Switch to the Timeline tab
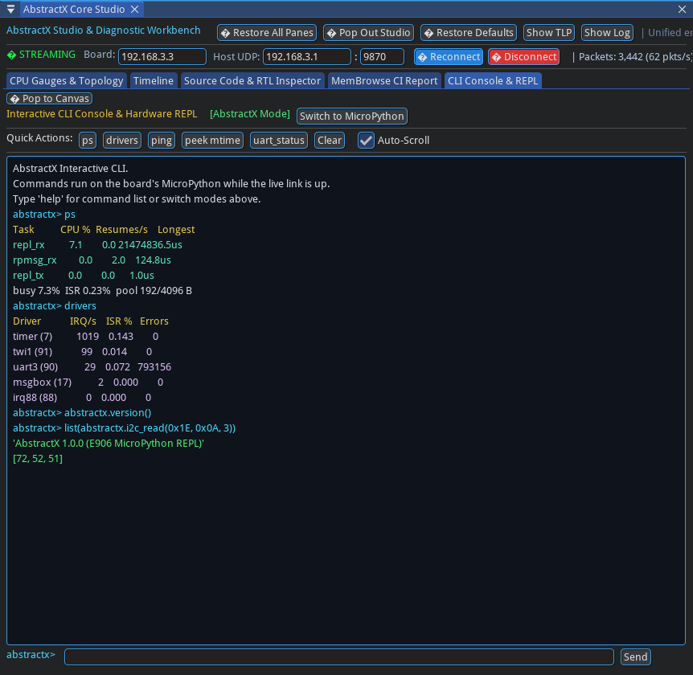The image size is (693, 675). 154,81
